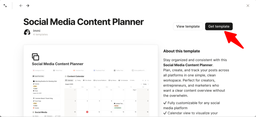Image resolution: width=256 pixels, height=117 pixels.
Task: Open the Morning Routine for Glowing Skin card
Action: [x=46, y=81]
